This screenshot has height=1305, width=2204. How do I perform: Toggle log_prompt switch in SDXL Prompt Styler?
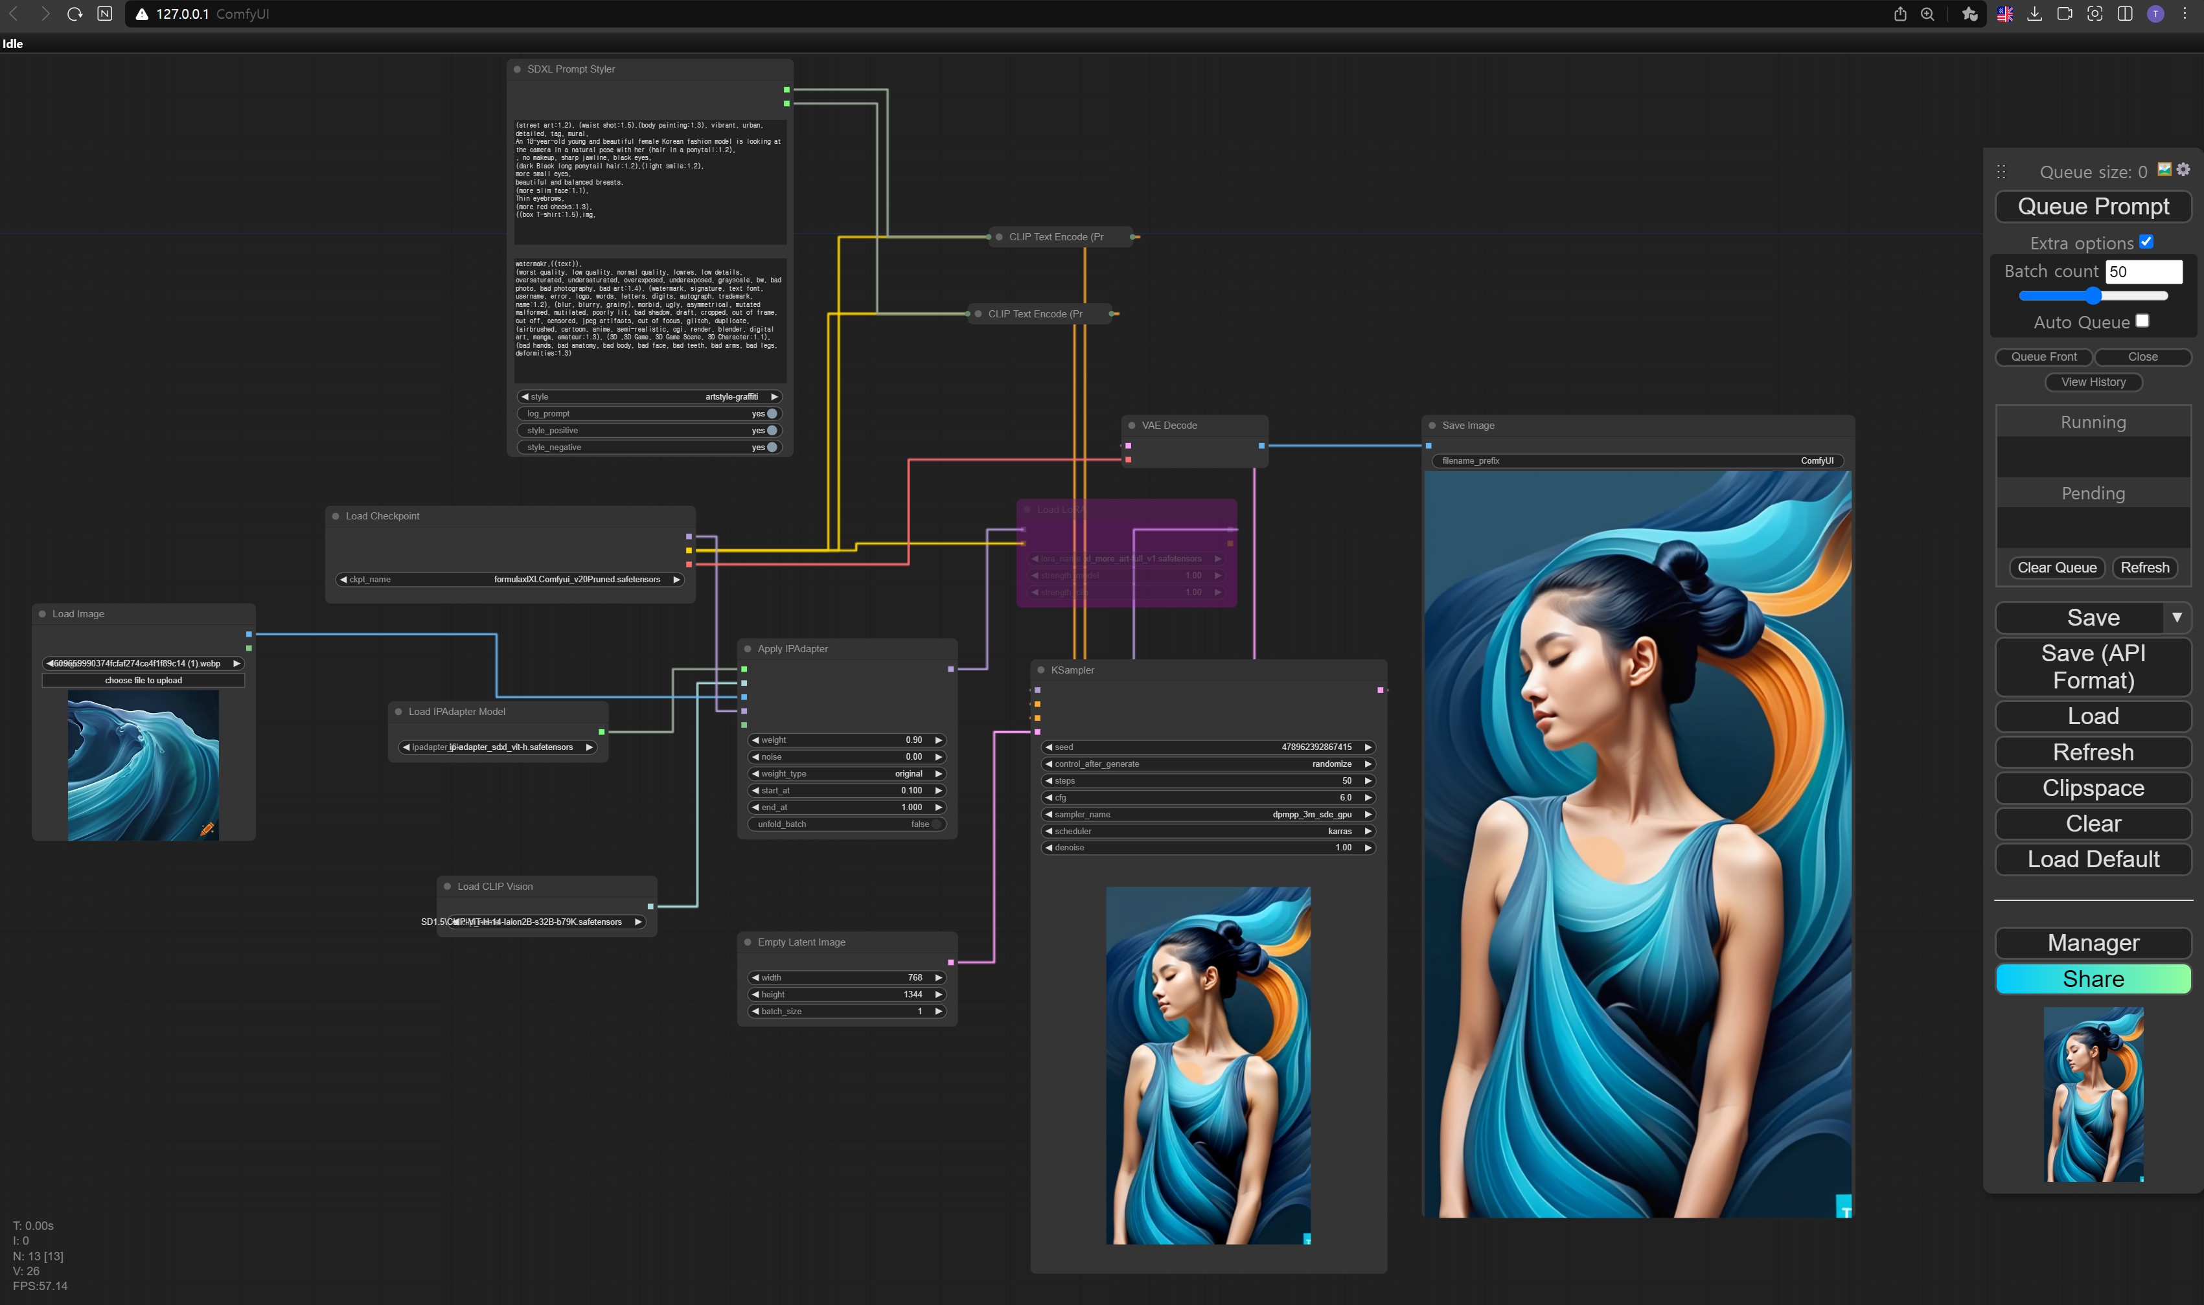772,413
